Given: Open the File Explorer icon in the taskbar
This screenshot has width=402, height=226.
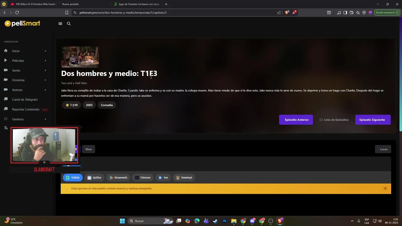Looking at the screenshot, I should (x=234, y=221).
